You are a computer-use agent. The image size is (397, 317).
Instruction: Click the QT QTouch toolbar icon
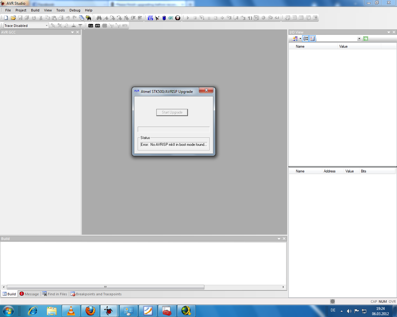point(171,18)
